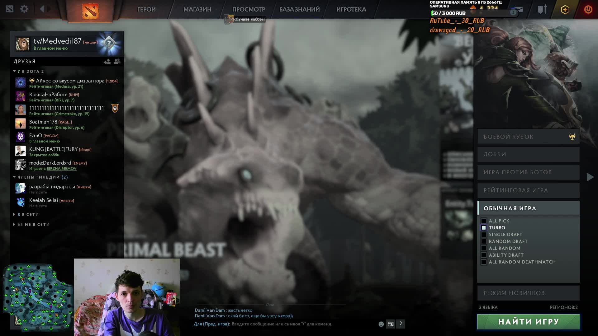598x336 pixels.
Task: Open the ГЕРОИ tab
Action: coord(146,9)
